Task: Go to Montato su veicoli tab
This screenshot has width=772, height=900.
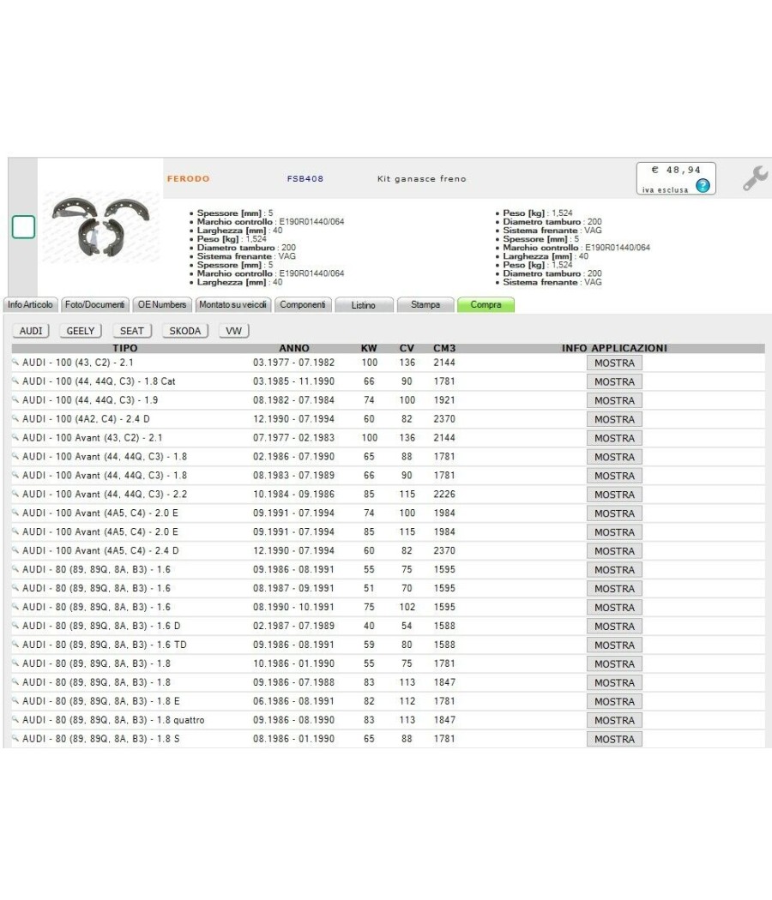Action: tap(232, 305)
